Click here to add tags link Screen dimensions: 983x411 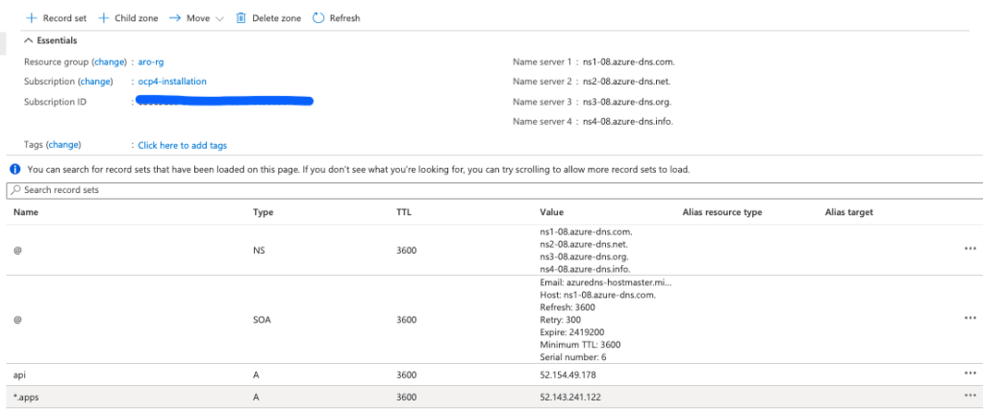(182, 145)
